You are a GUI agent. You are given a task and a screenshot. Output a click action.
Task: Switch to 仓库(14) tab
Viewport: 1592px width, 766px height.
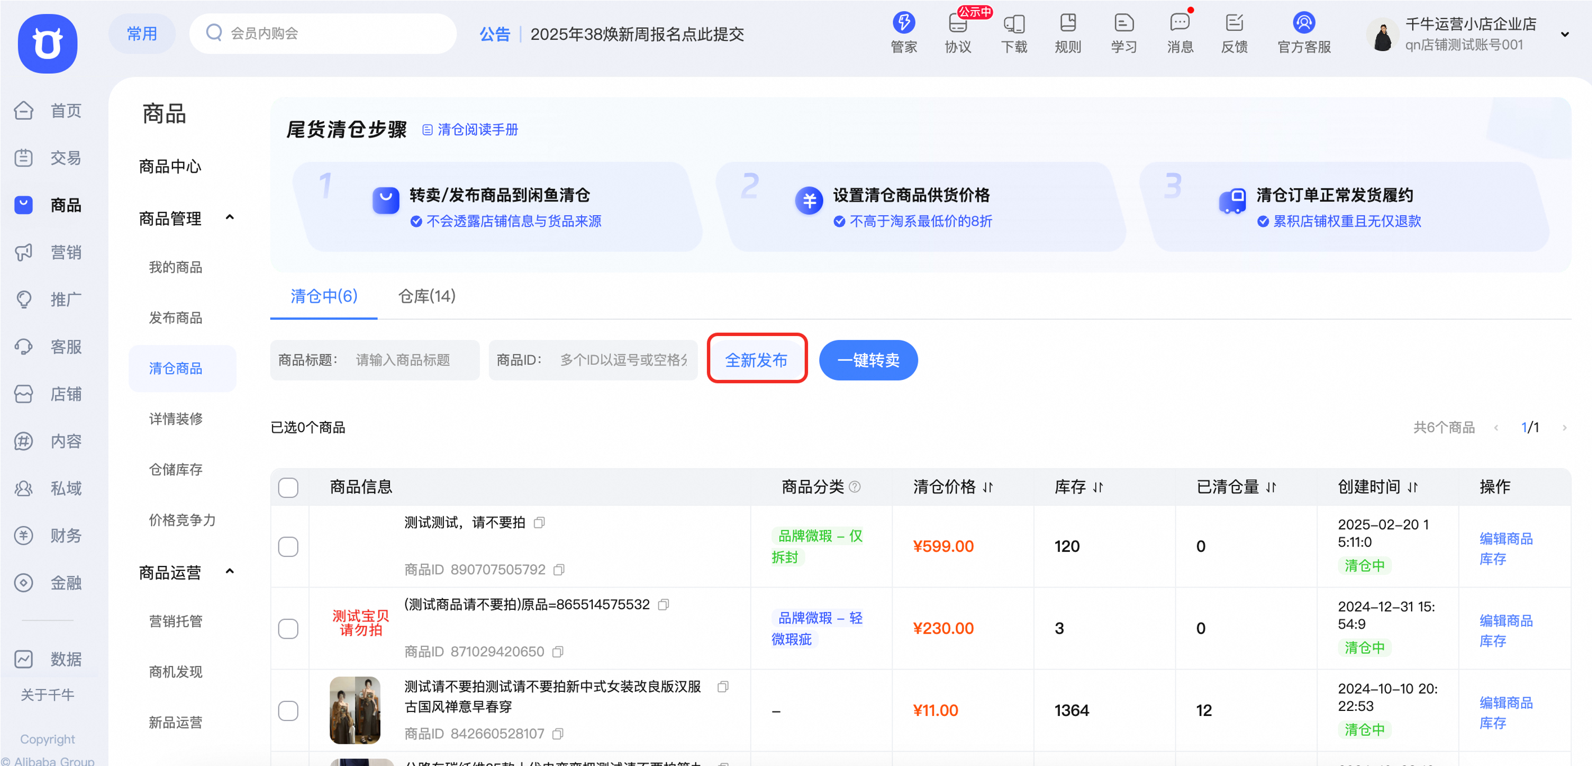(427, 297)
